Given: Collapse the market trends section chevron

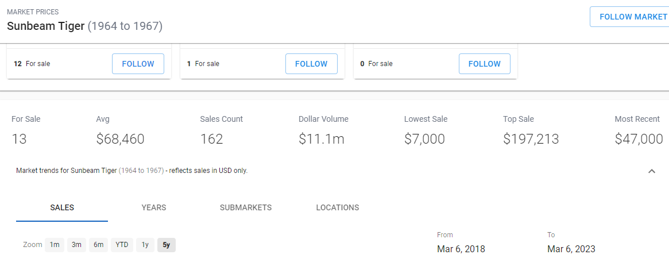Looking at the screenshot, I should 652,171.
